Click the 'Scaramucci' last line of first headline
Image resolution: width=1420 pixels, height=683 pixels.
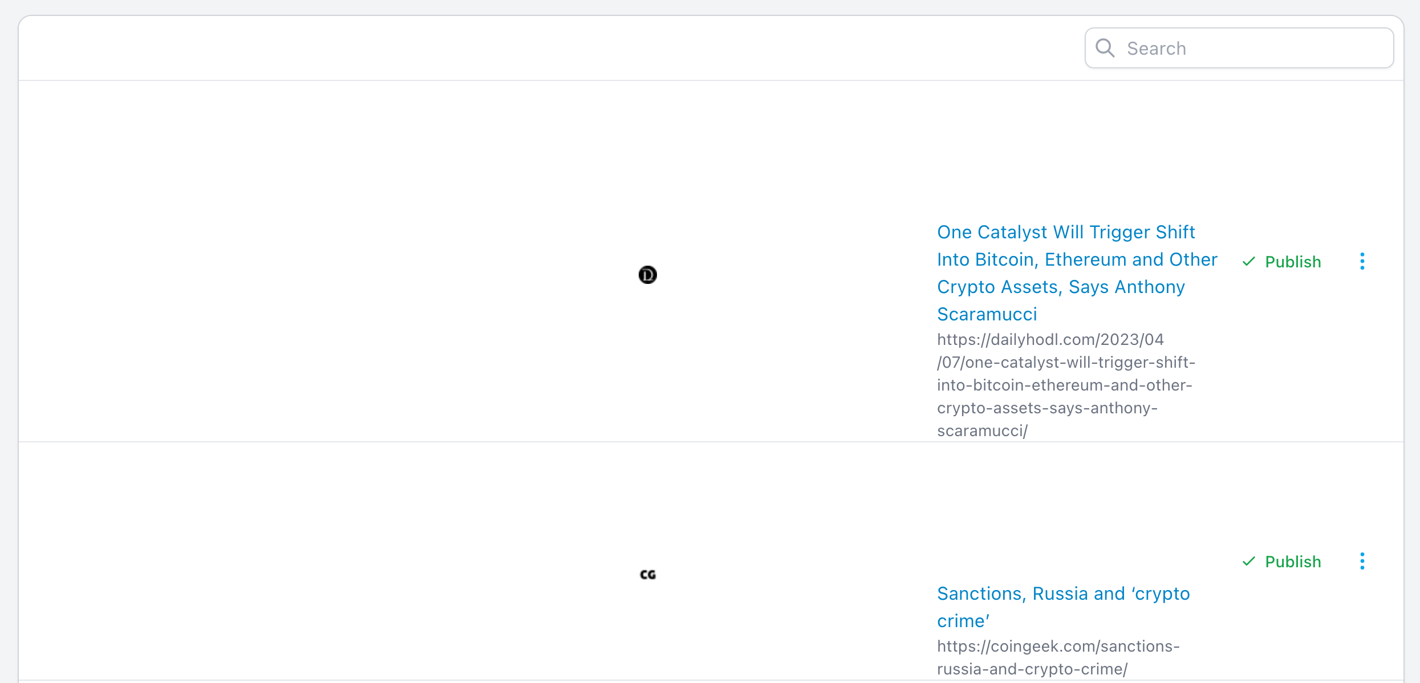pyautogui.click(x=987, y=315)
